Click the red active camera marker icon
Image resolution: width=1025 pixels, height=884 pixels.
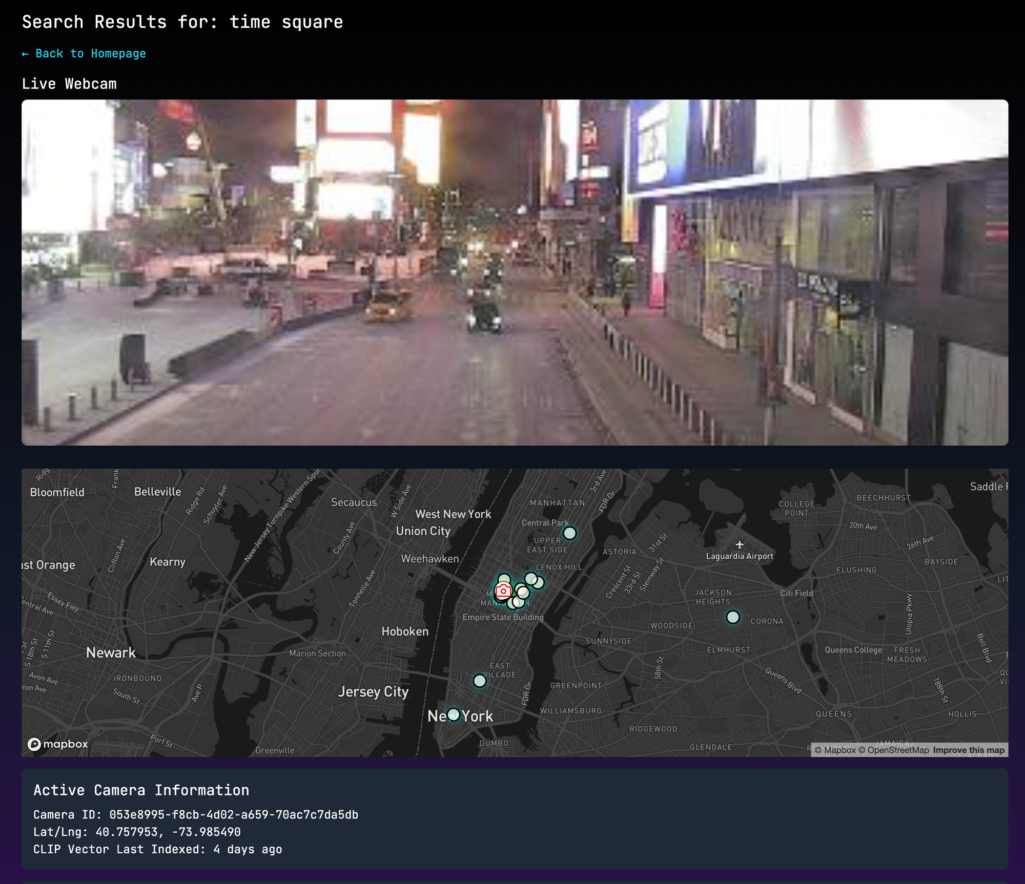click(503, 591)
